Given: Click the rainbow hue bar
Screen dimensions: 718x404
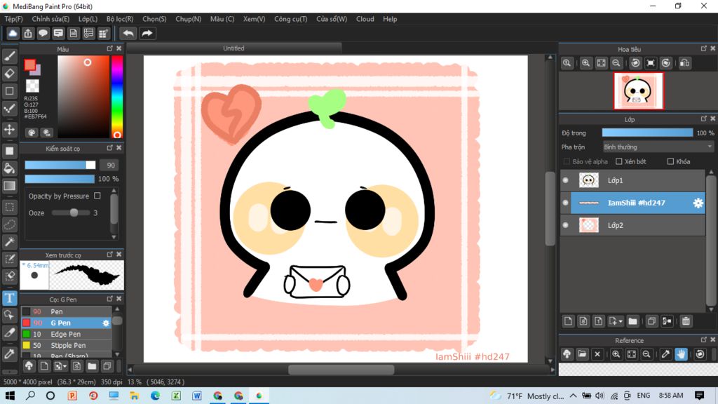Looking at the screenshot, I should (117, 97).
